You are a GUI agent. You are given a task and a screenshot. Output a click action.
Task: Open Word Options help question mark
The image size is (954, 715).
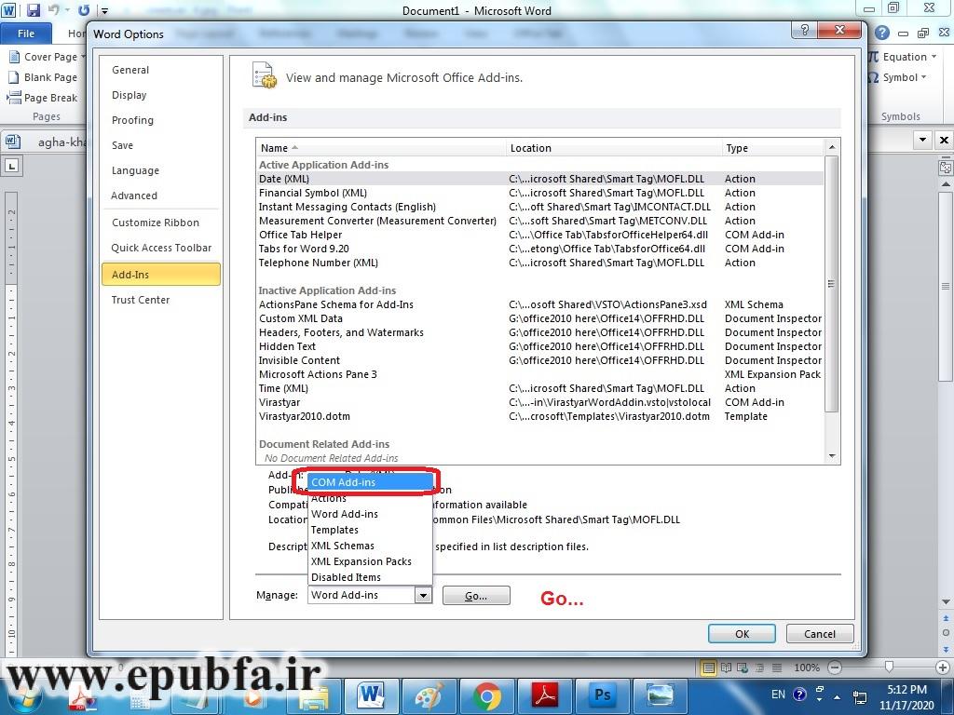804,31
